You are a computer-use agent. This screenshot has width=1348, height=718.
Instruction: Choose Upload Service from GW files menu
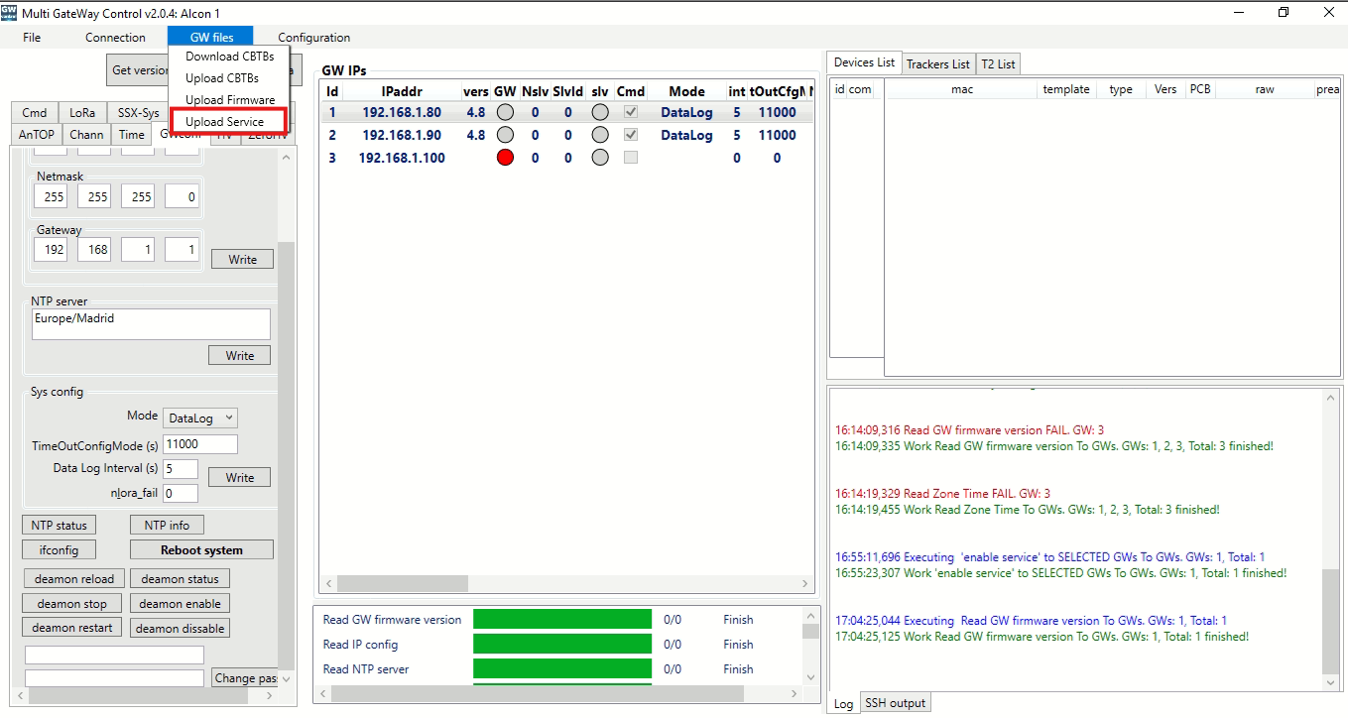coord(229,122)
